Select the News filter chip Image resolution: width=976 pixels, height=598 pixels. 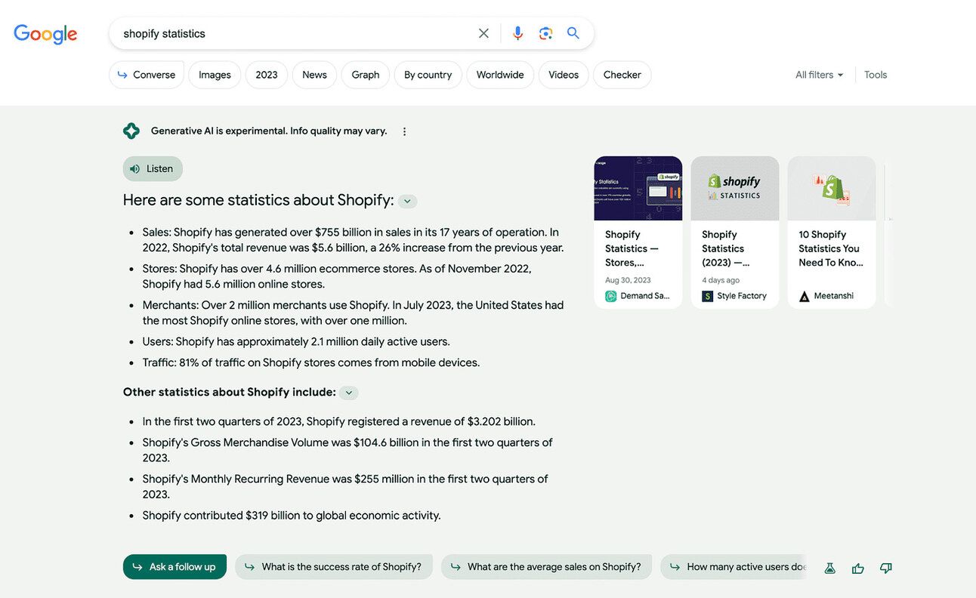314,75
